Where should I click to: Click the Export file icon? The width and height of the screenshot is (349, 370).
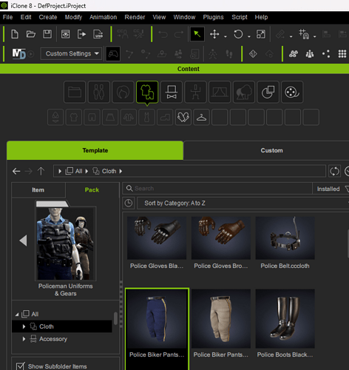81,34
